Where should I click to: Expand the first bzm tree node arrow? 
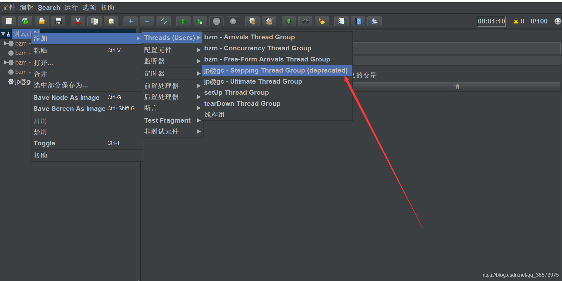6,43
